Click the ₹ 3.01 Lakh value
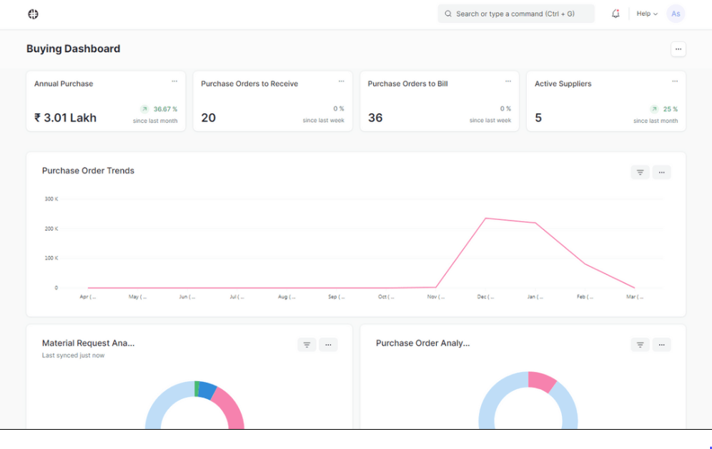The height and width of the screenshot is (449, 712). coord(65,118)
